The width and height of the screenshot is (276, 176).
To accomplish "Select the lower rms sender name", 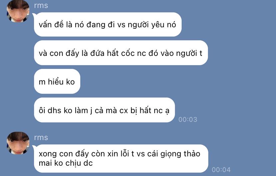I will click(x=41, y=137).
